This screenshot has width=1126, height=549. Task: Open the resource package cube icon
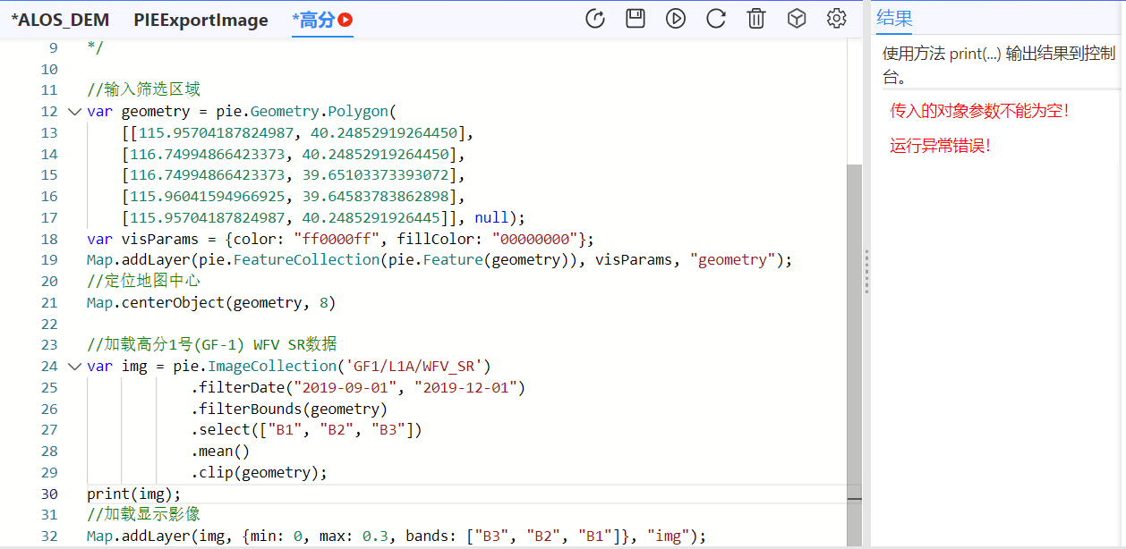pos(797,18)
